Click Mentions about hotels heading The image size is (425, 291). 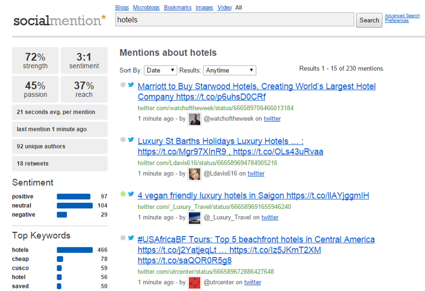(168, 52)
